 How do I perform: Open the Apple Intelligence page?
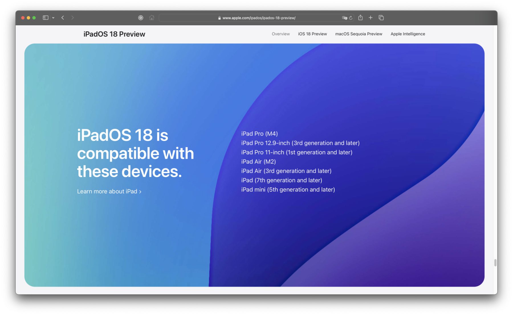[x=408, y=34]
